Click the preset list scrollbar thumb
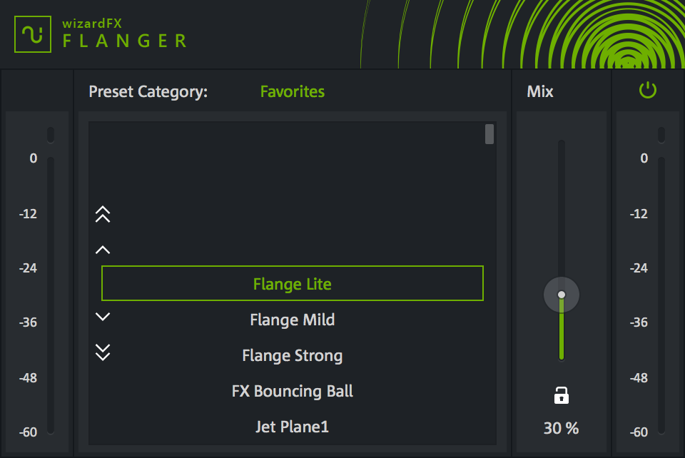 click(x=489, y=134)
